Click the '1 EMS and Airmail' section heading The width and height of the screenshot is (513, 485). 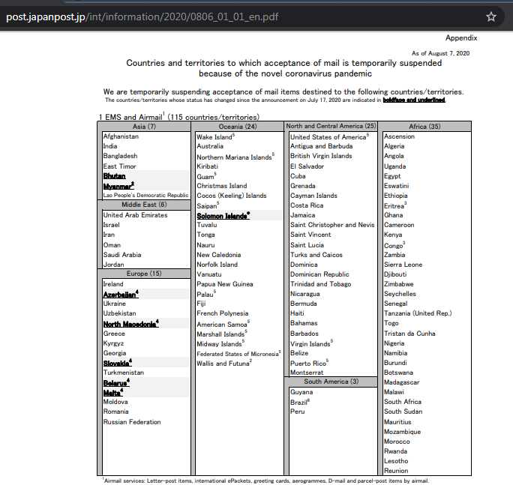[179, 117]
